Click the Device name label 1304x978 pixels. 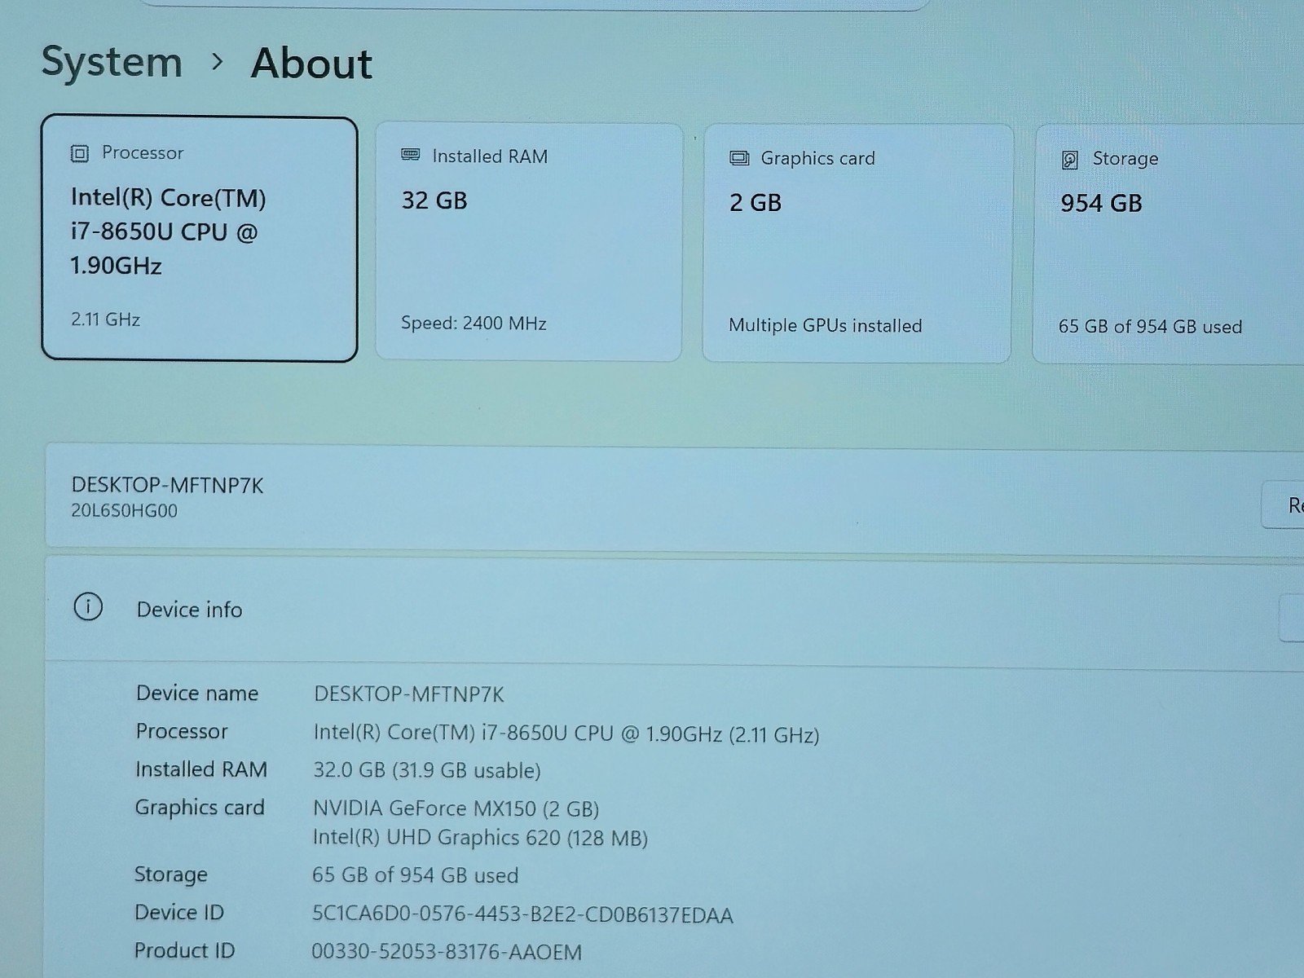coord(197,694)
